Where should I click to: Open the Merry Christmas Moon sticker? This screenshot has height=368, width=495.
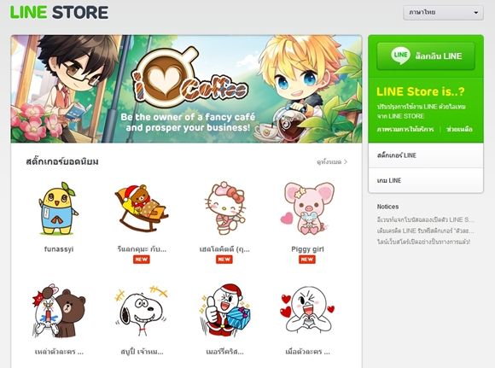point(224,311)
